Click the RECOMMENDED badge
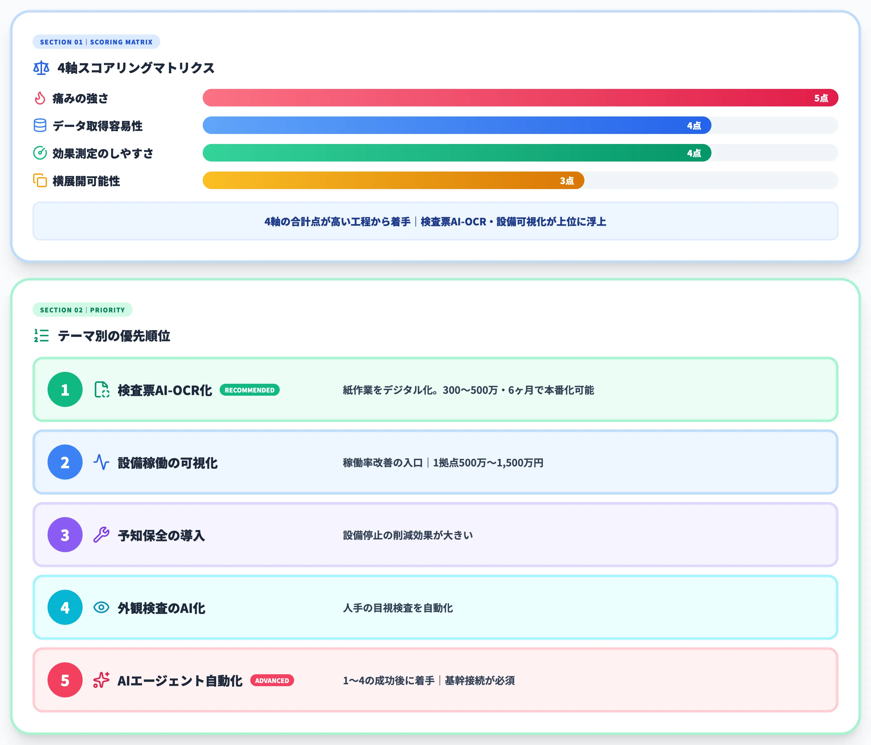 click(249, 390)
